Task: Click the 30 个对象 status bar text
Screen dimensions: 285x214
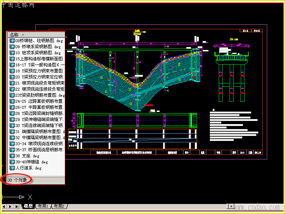Action: click(17, 180)
